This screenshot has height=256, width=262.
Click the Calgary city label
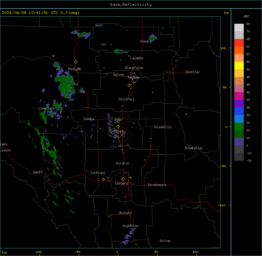[121, 183]
